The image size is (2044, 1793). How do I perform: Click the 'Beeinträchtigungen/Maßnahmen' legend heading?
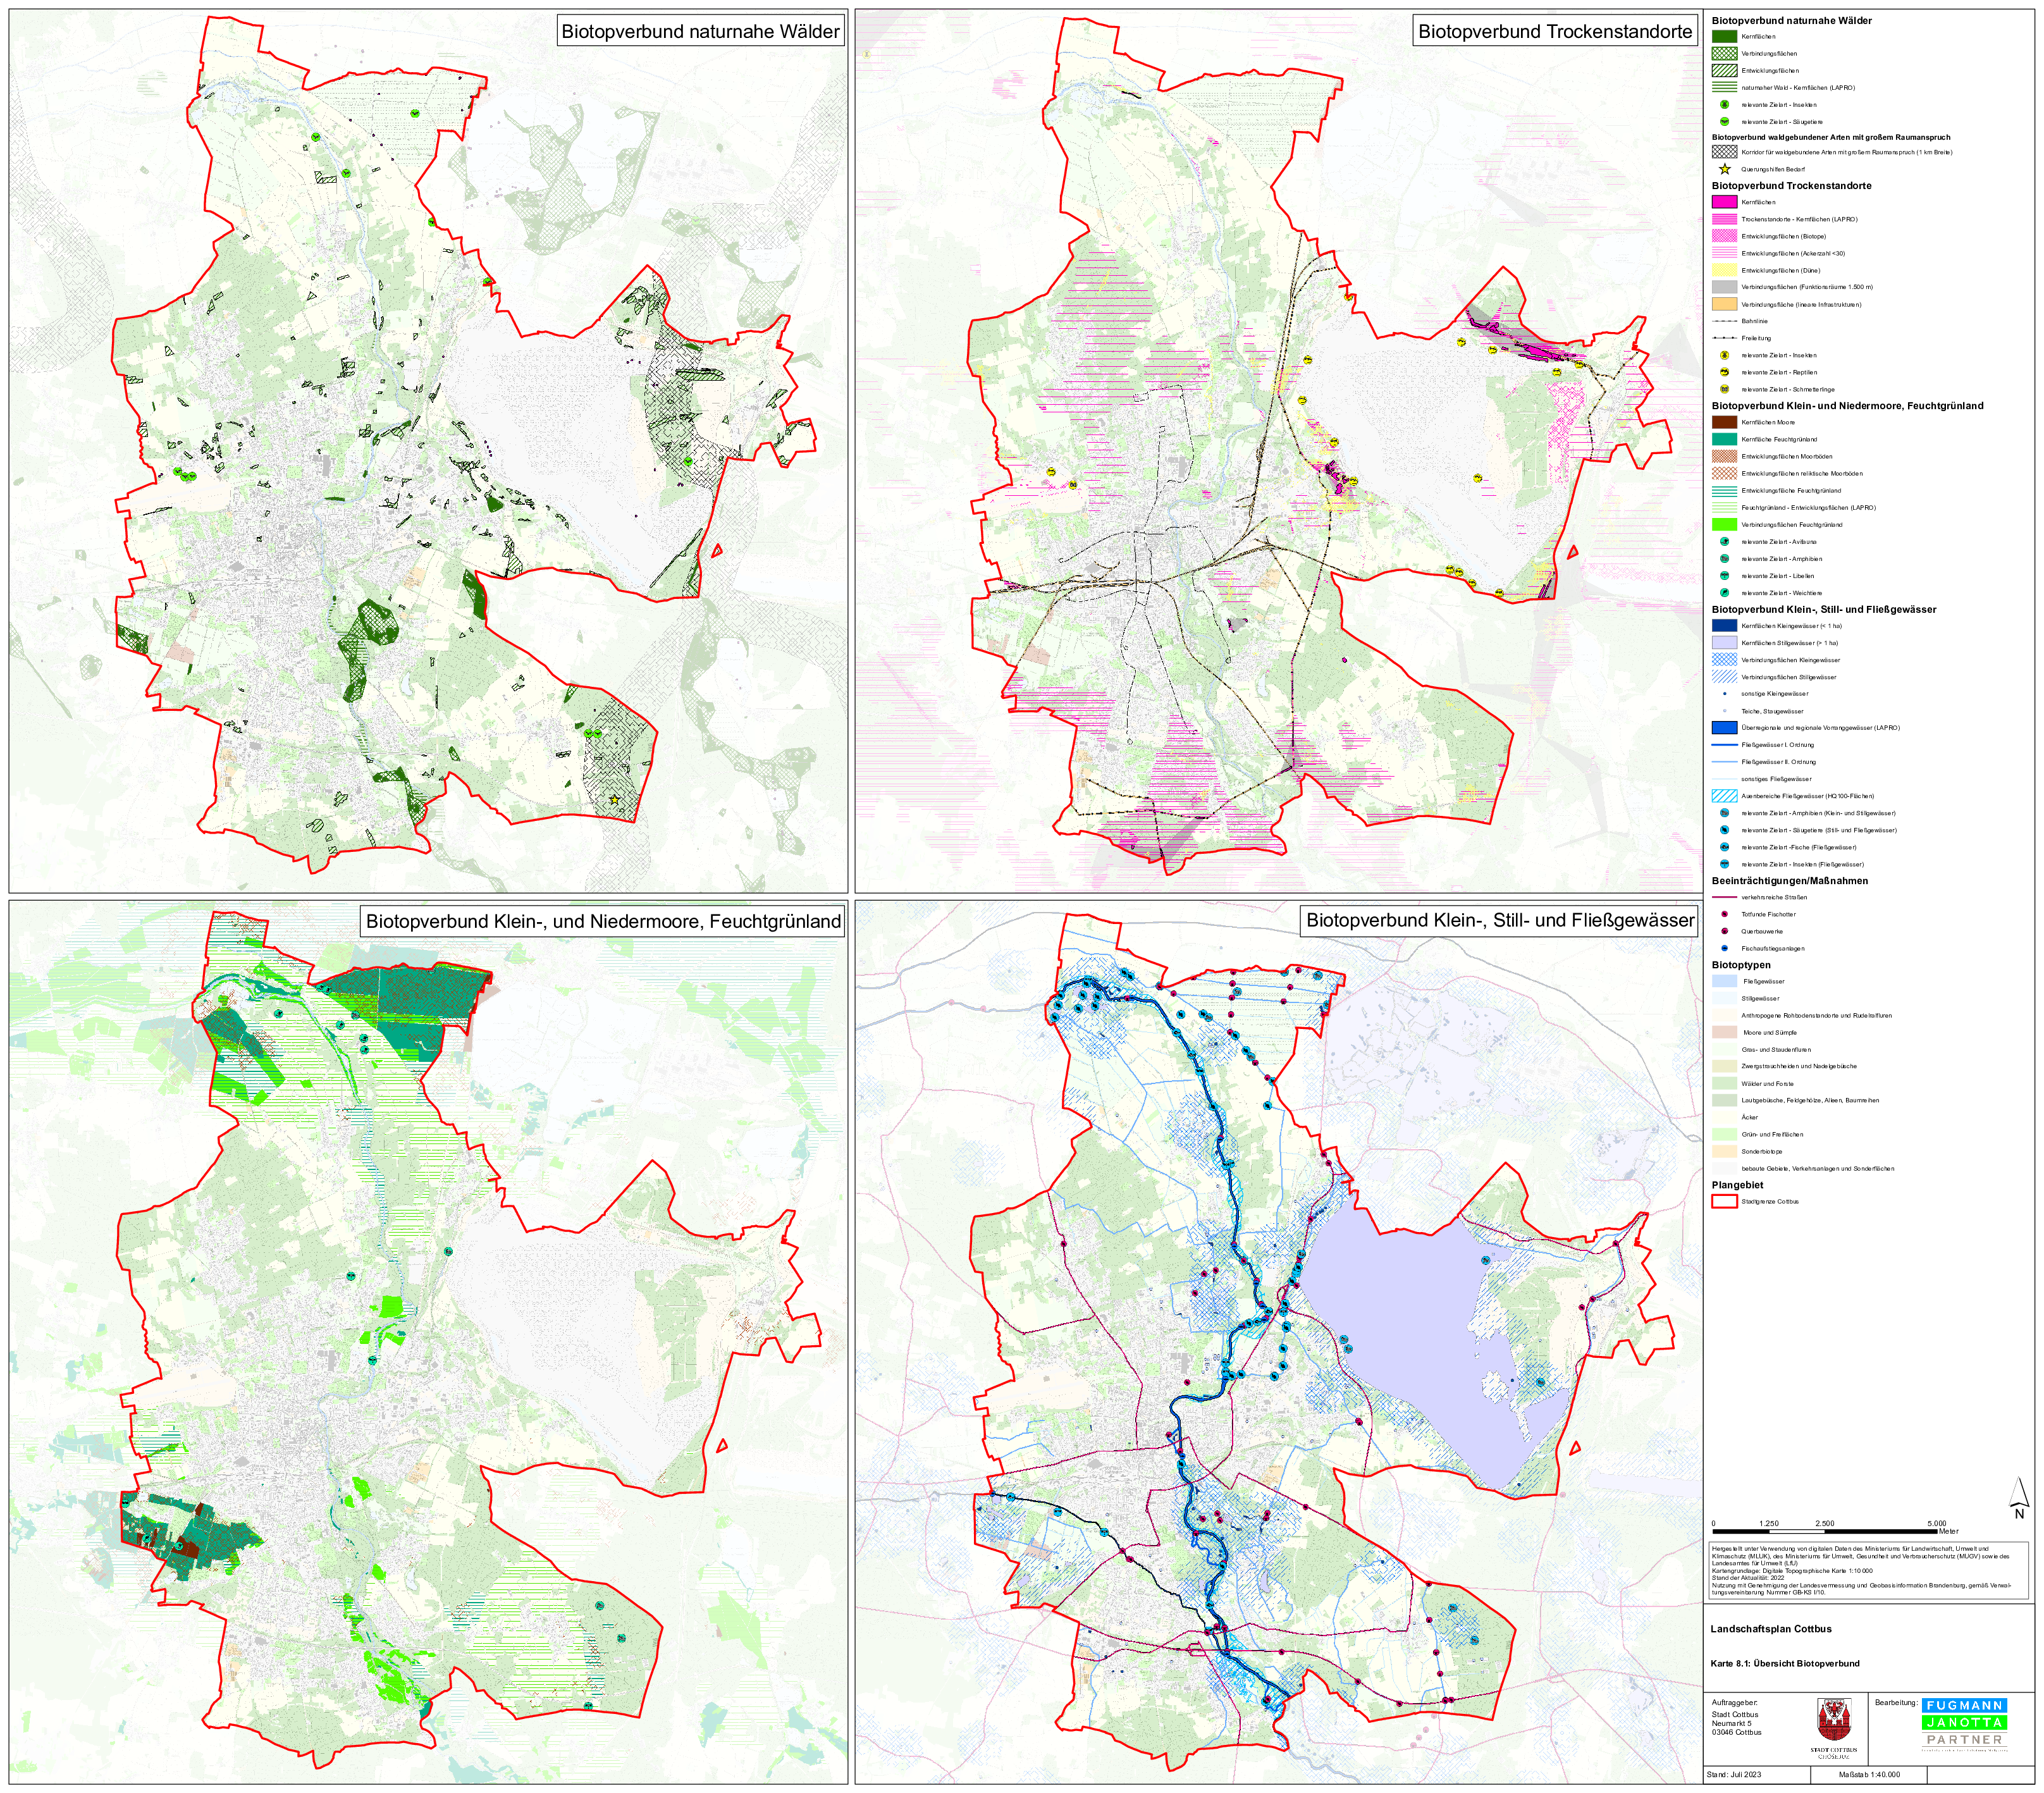click(1789, 881)
